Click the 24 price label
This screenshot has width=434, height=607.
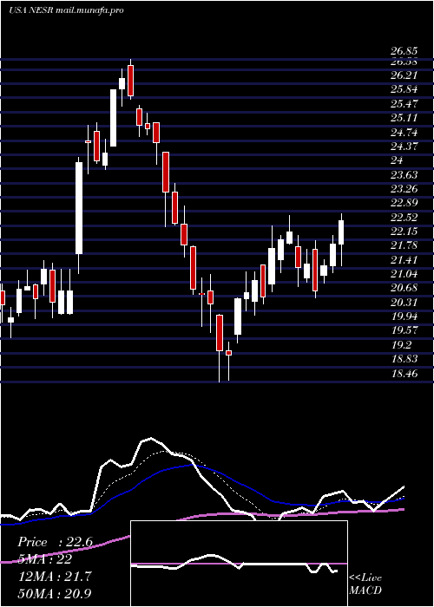coord(397,160)
